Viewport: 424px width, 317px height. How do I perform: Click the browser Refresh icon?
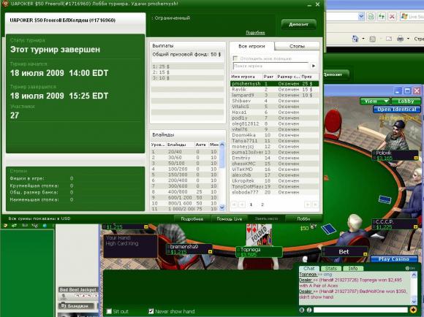[382, 17]
